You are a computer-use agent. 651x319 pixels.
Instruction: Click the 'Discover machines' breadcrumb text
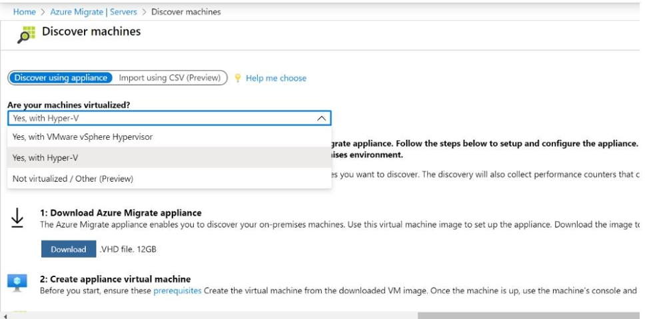tap(186, 12)
